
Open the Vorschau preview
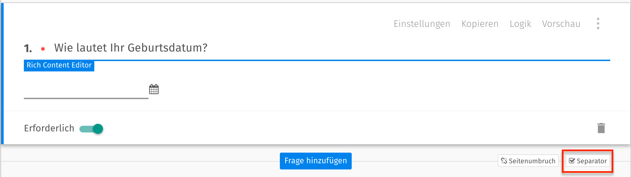tap(561, 24)
